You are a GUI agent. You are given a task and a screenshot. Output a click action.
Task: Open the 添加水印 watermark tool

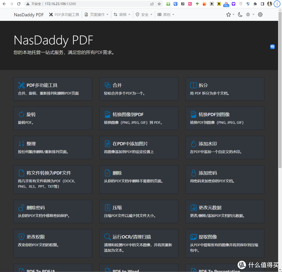coord(225,147)
